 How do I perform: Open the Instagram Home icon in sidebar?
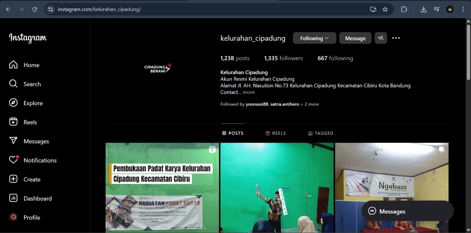point(13,65)
